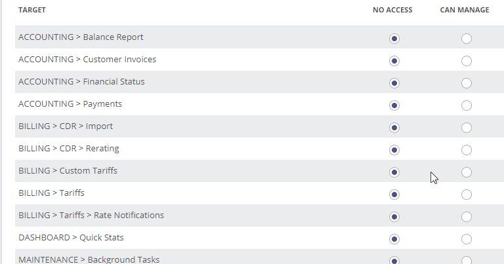
Task: Select No Access for Custom Tariffs
Action: coord(394,172)
